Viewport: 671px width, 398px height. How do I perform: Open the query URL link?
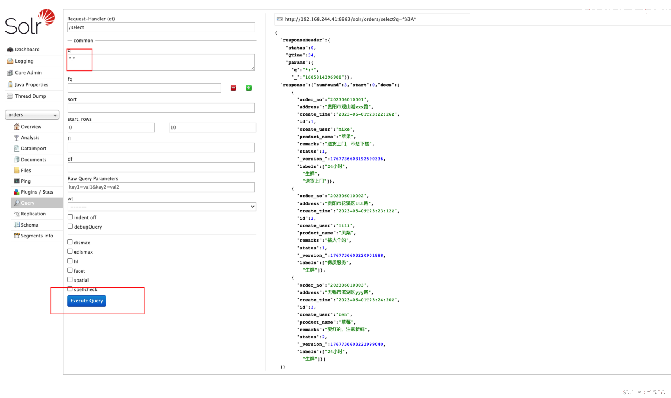click(x=350, y=19)
